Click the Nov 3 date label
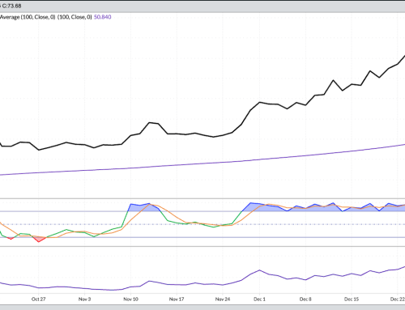 click(x=84, y=299)
